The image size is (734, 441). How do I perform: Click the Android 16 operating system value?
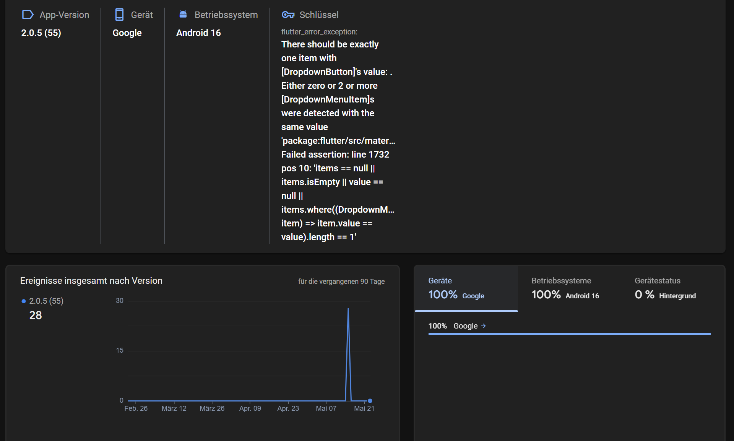198,33
